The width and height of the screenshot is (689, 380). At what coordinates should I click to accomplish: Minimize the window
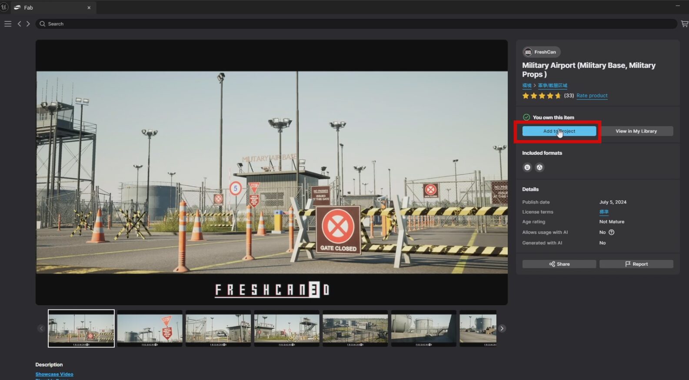coord(678,6)
